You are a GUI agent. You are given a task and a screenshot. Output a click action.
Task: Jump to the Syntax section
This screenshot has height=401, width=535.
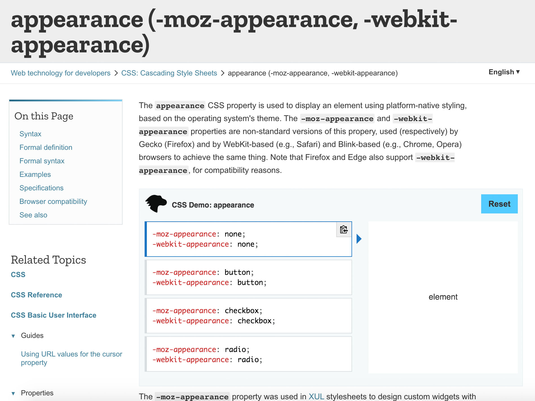(x=30, y=134)
